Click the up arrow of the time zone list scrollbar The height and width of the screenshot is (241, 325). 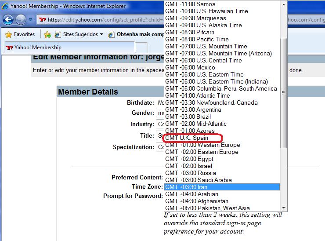click(x=283, y=4)
